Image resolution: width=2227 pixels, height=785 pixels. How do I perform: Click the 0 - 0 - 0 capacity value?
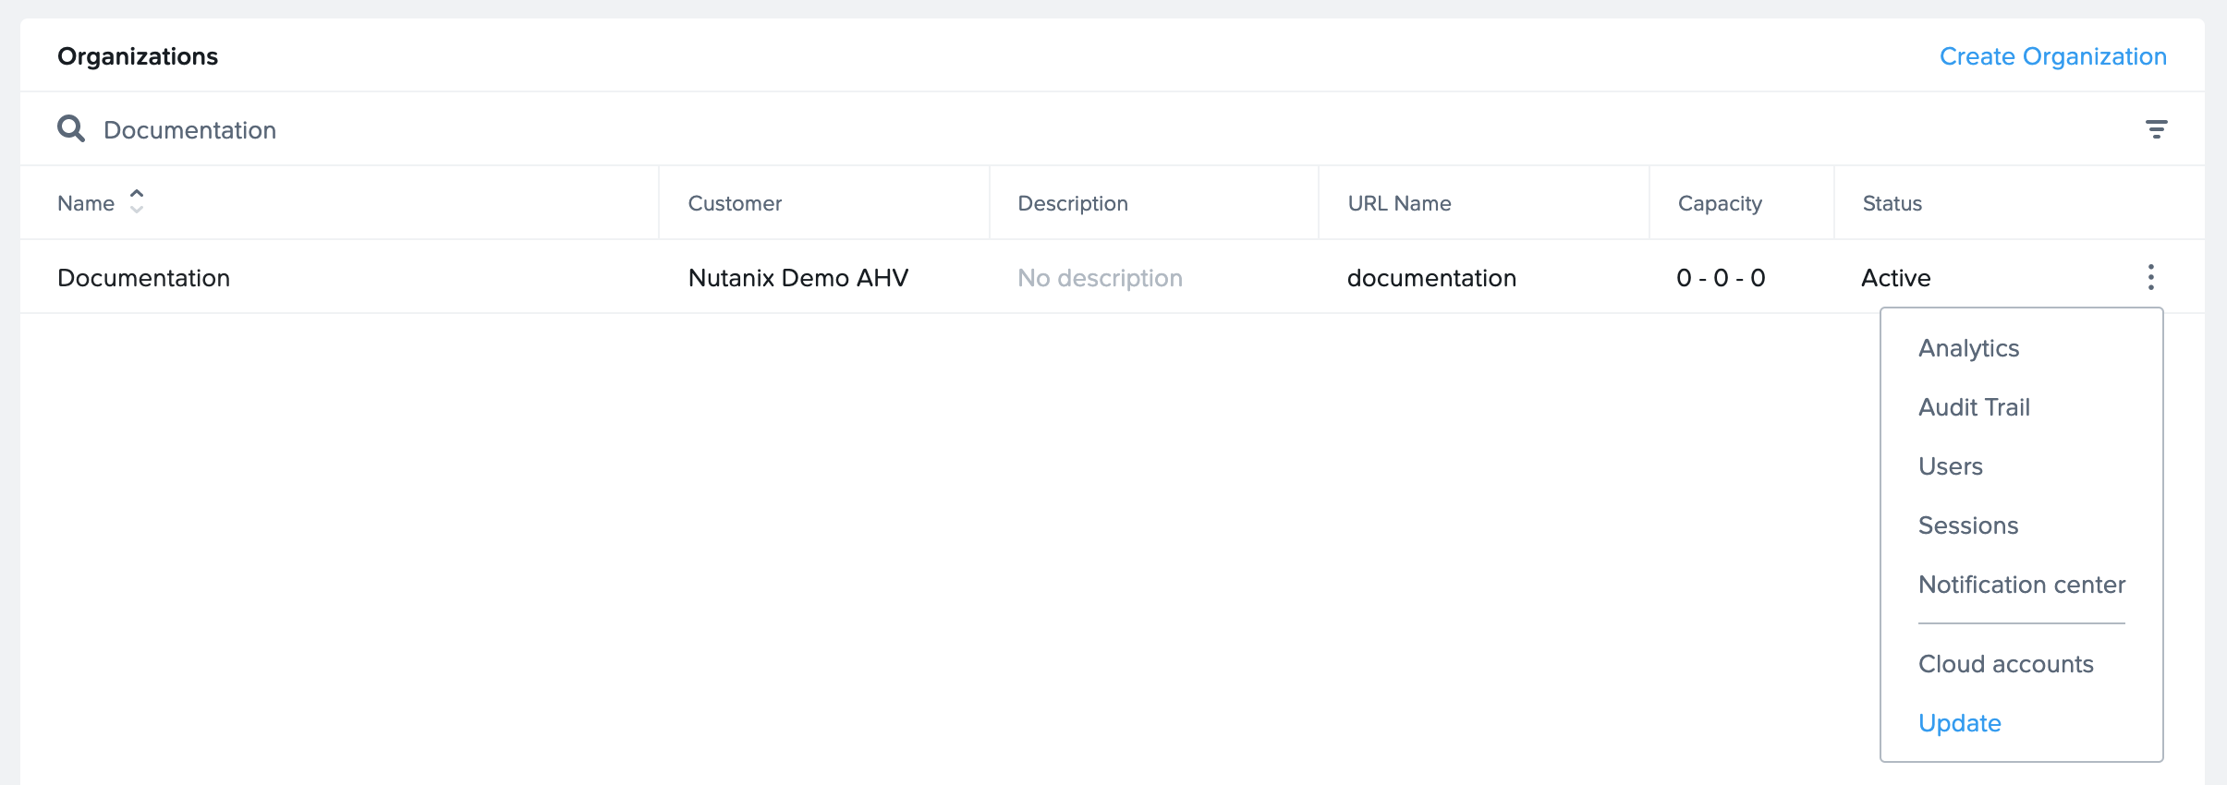click(1721, 278)
